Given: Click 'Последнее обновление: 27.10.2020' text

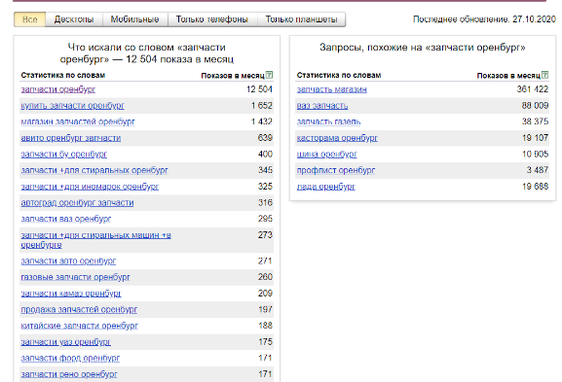Looking at the screenshot, I should pos(484,19).
